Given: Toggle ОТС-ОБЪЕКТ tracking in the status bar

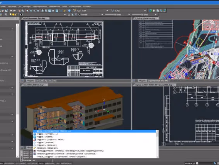Looking at the screenshot, I should coord(21,163).
